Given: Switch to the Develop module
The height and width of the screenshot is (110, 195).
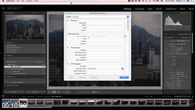Looking at the screenshot, I should tap(140, 9).
